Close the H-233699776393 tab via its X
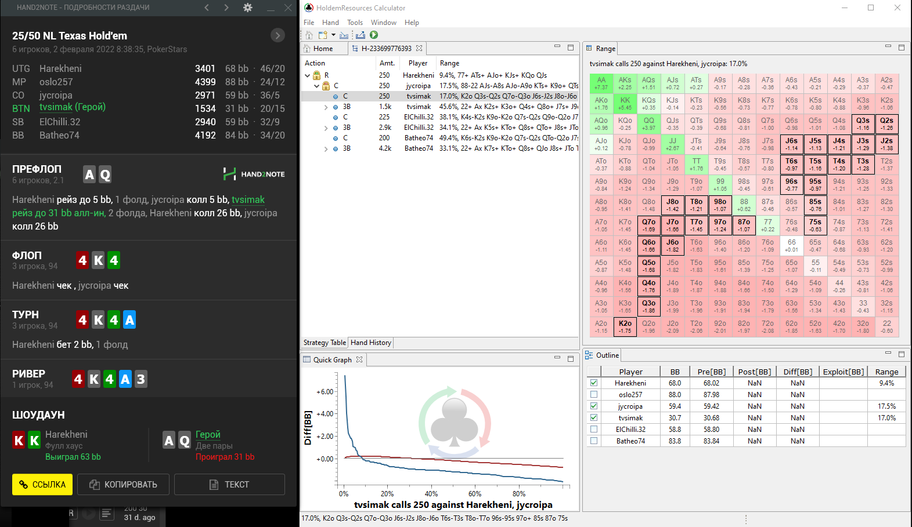The width and height of the screenshot is (912, 527). pyautogui.click(x=419, y=48)
